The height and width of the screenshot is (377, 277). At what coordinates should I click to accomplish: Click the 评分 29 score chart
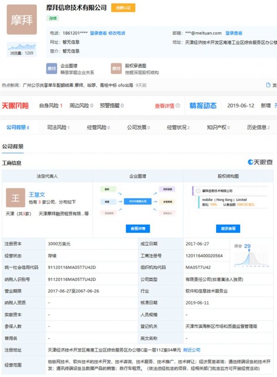pos(251,255)
